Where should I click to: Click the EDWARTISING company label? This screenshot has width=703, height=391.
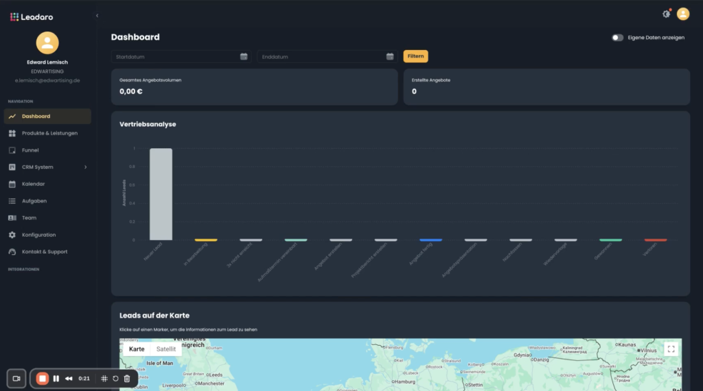(x=47, y=71)
